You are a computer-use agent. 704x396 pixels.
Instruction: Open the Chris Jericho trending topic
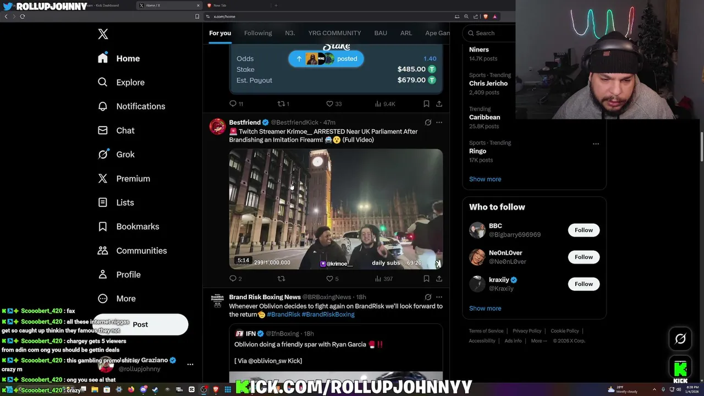(488, 84)
